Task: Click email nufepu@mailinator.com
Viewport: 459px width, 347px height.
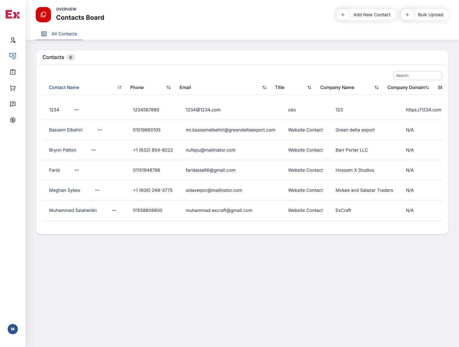Action: click(211, 150)
